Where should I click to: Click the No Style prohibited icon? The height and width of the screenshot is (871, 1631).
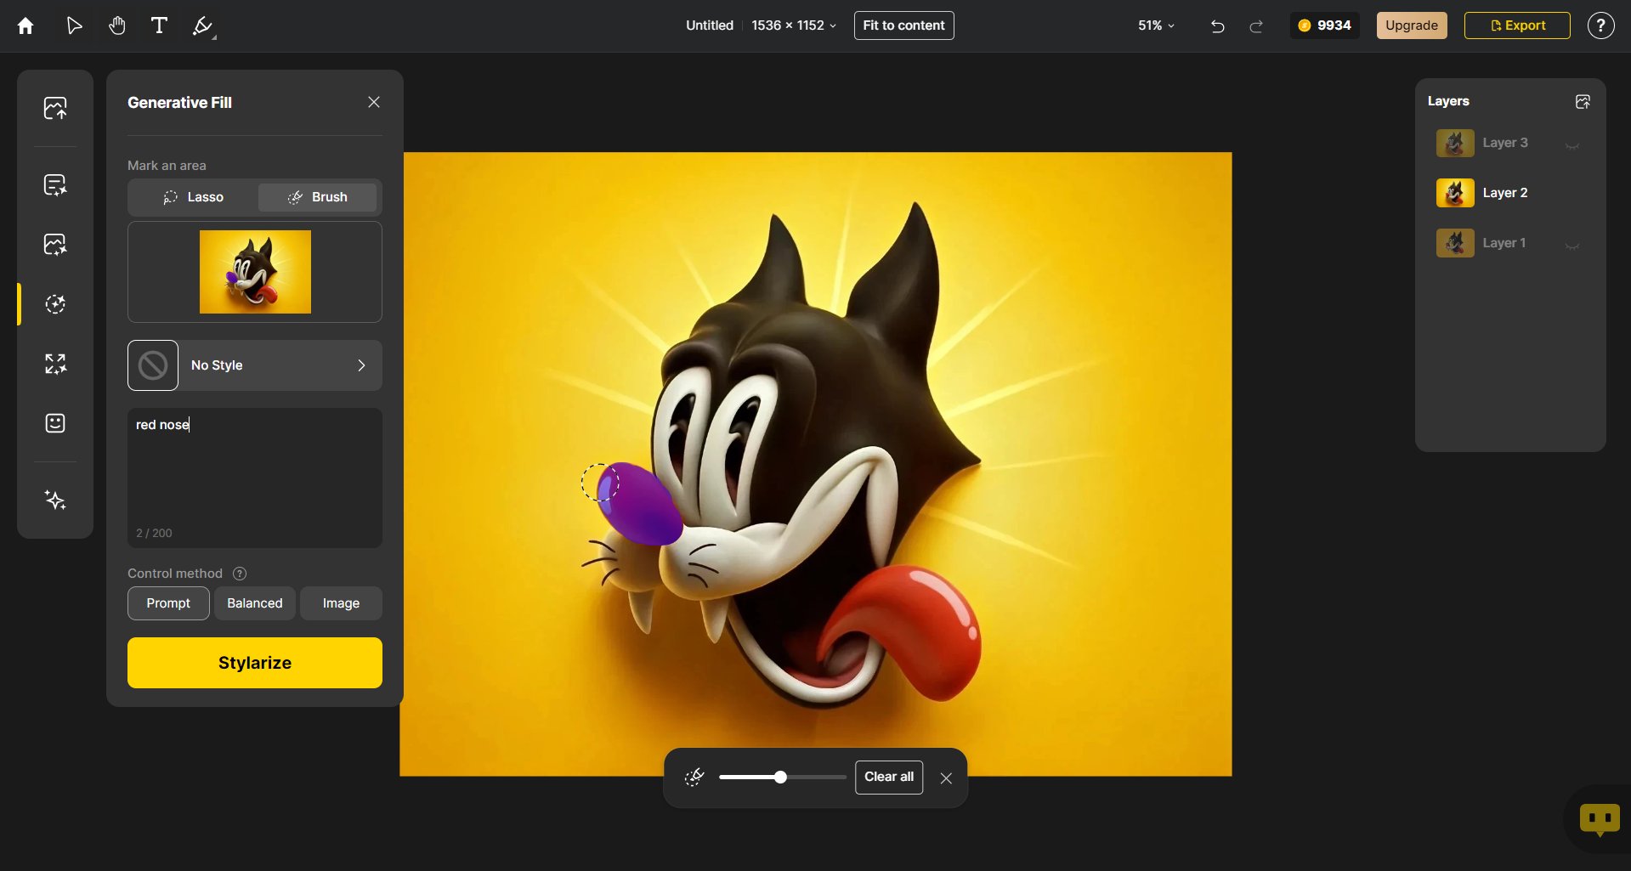coord(153,365)
